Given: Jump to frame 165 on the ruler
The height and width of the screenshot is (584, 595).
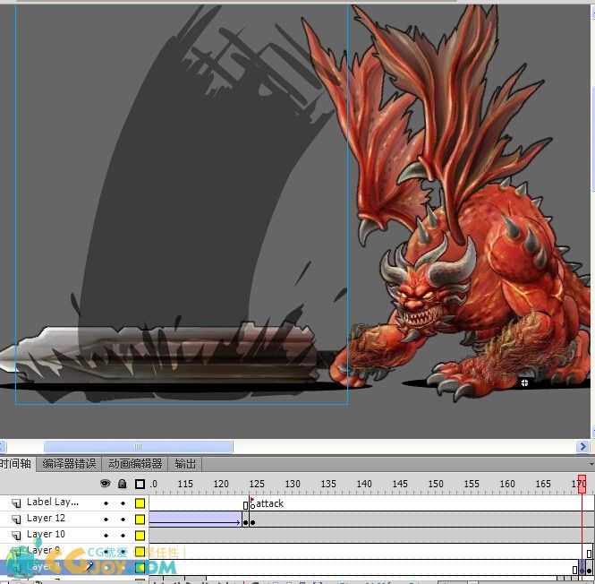Looking at the screenshot, I should coord(543,484).
